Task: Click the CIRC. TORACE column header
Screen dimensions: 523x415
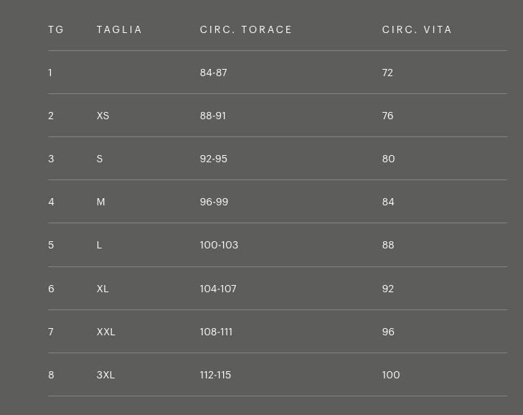Action: [x=246, y=29]
